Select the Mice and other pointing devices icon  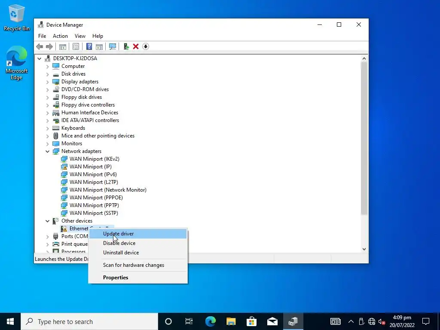coord(56,136)
